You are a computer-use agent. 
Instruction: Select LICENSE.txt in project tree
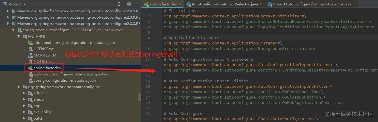(44, 49)
